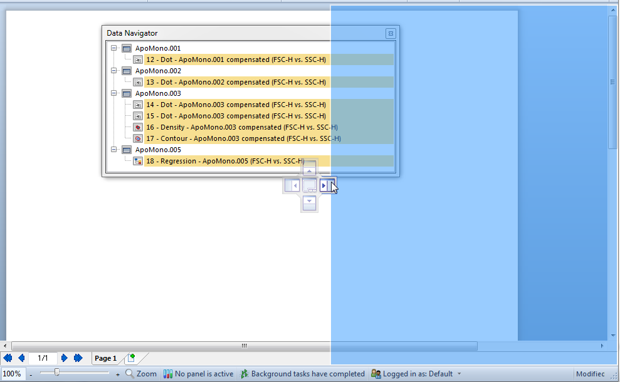Viewport: 620px width, 382px height.
Task: Click the Contour plot icon for item 17
Action: pyautogui.click(x=138, y=138)
